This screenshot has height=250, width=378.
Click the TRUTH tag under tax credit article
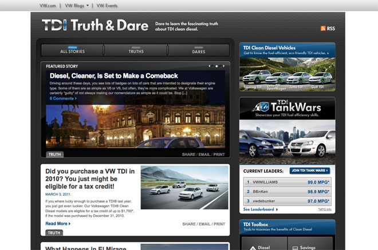coord(54,233)
